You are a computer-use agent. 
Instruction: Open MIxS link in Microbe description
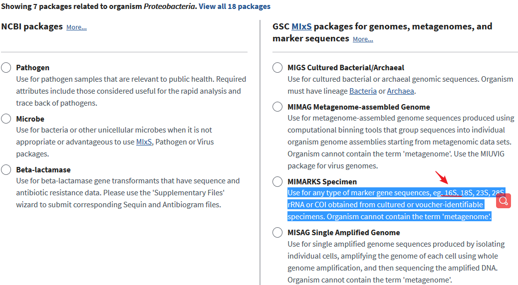tap(144, 142)
